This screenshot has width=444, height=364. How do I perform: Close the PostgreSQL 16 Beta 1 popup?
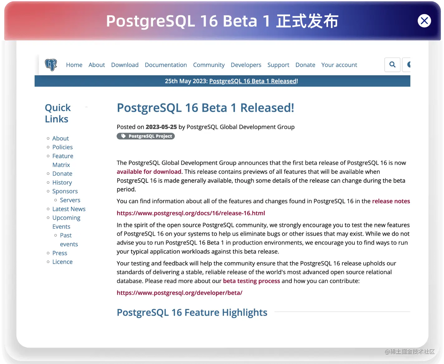pos(424,21)
